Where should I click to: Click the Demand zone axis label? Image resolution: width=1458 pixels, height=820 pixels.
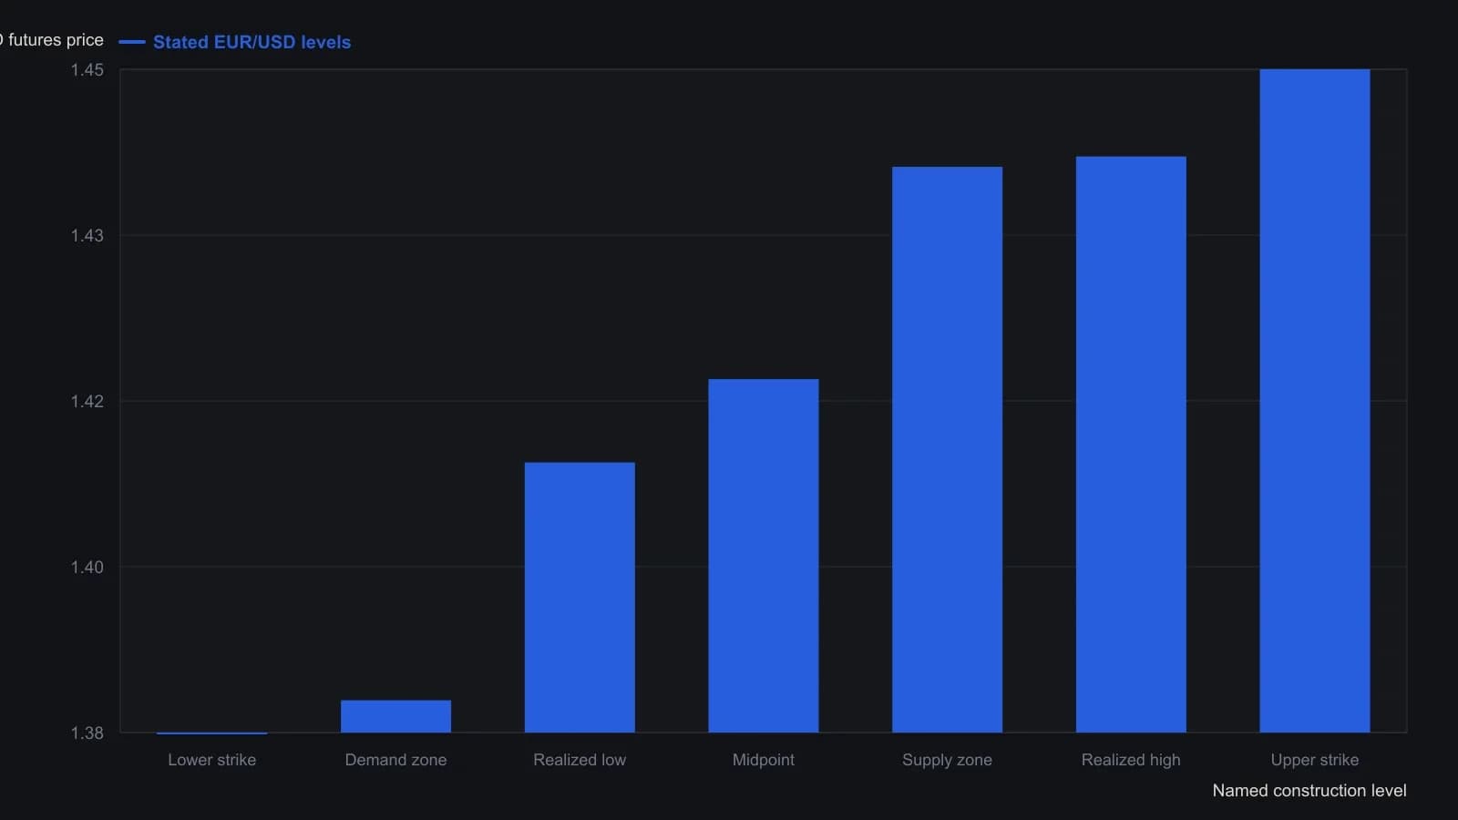[395, 760]
